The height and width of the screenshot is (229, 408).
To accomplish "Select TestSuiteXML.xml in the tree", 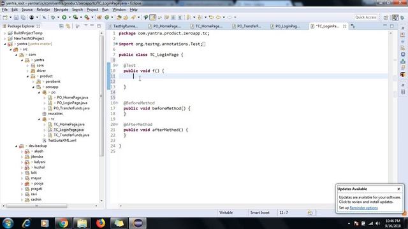I will coord(62,141).
